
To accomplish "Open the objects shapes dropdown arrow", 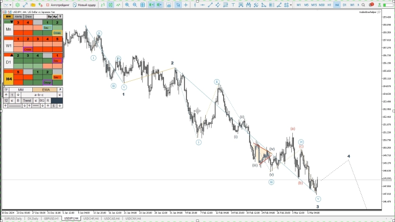I will click(291, 5).
